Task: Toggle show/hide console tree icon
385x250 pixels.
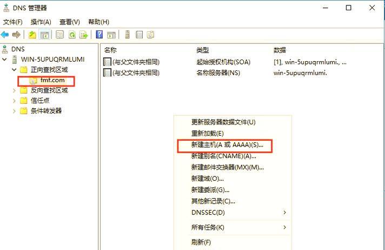Action: (x=44, y=35)
